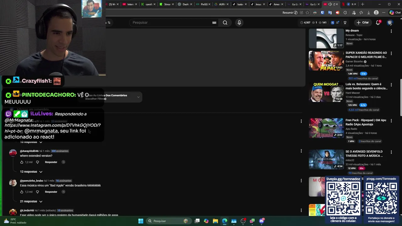Image resolution: width=402 pixels, height=226 pixels.
Task: Open the Bitwarden shield extension icon
Action: click(323, 13)
